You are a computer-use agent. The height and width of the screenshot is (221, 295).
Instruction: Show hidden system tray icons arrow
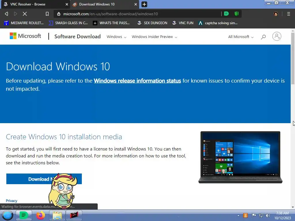pos(238,216)
